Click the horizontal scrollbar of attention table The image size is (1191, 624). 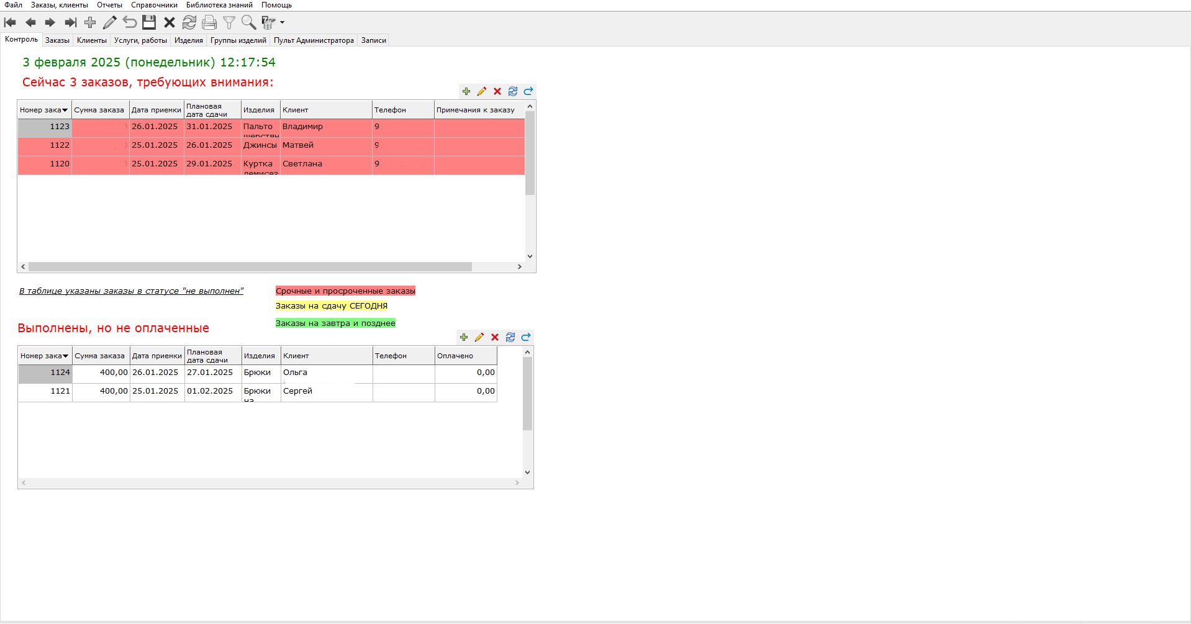pyautogui.click(x=250, y=267)
